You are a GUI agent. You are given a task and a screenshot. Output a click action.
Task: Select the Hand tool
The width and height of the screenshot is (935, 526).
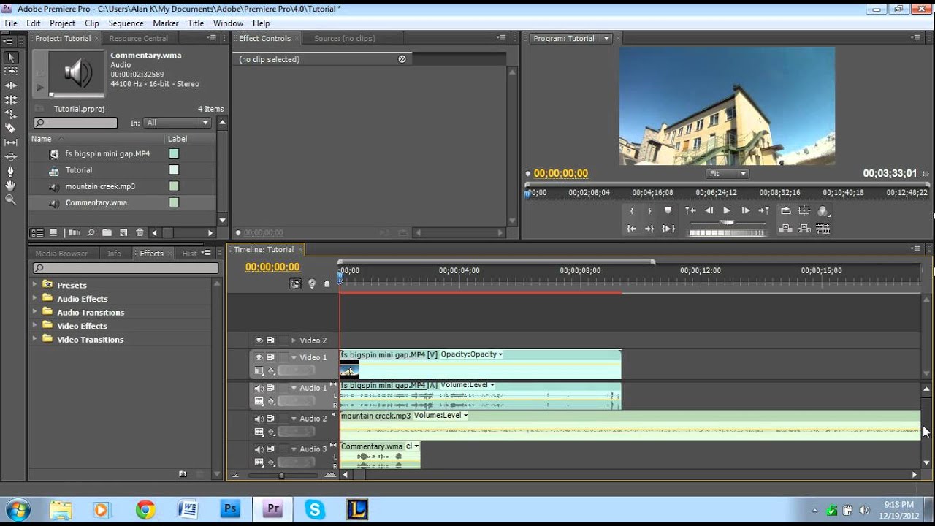tap(11, 185)
